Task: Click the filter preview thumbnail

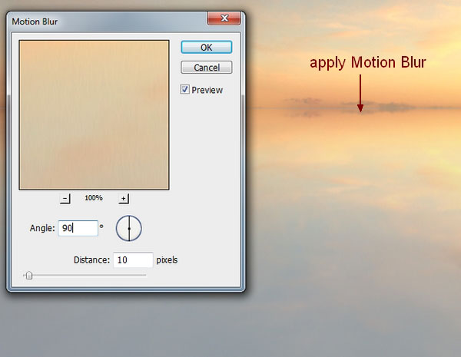Action: (x=94, y=114)
